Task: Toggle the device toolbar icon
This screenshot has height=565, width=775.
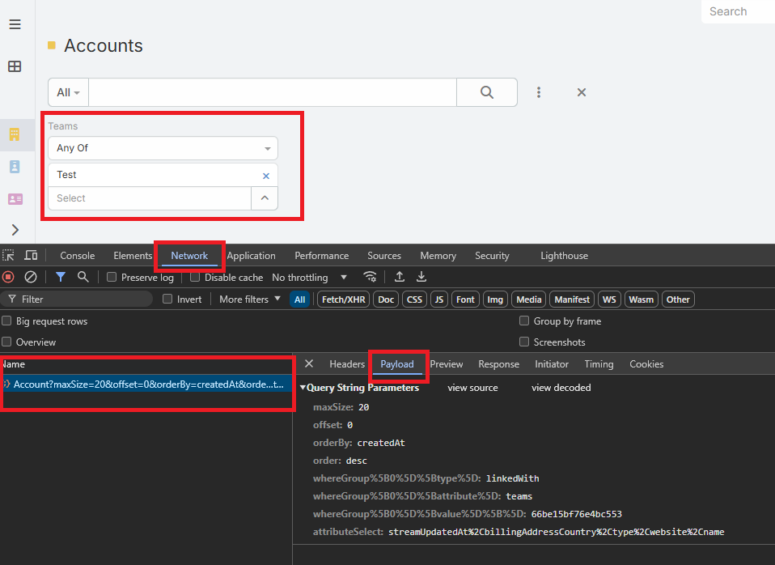Action: [x=31, y=256]
